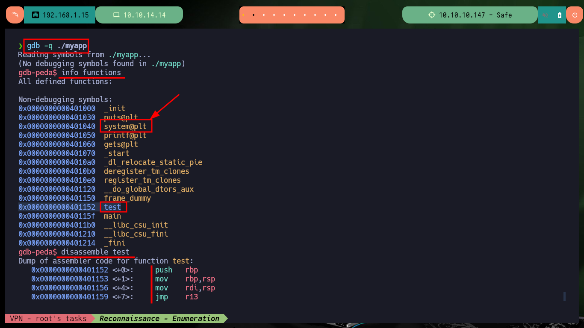Open the power menu button
This screenshot has width=584, height=328.
click(x=574, y=15)
